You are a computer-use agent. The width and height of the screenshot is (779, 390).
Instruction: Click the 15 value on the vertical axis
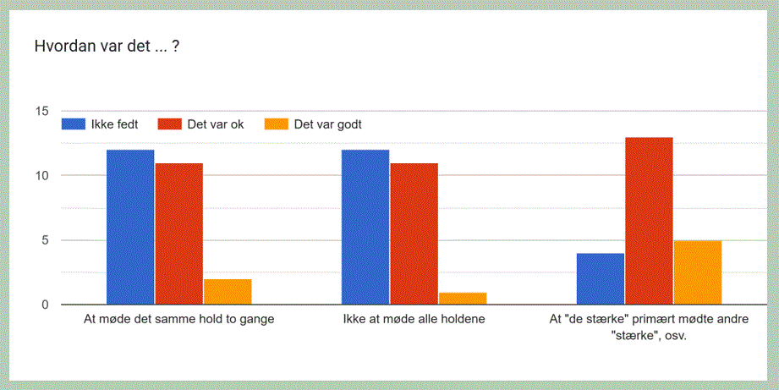coord(41,111)
